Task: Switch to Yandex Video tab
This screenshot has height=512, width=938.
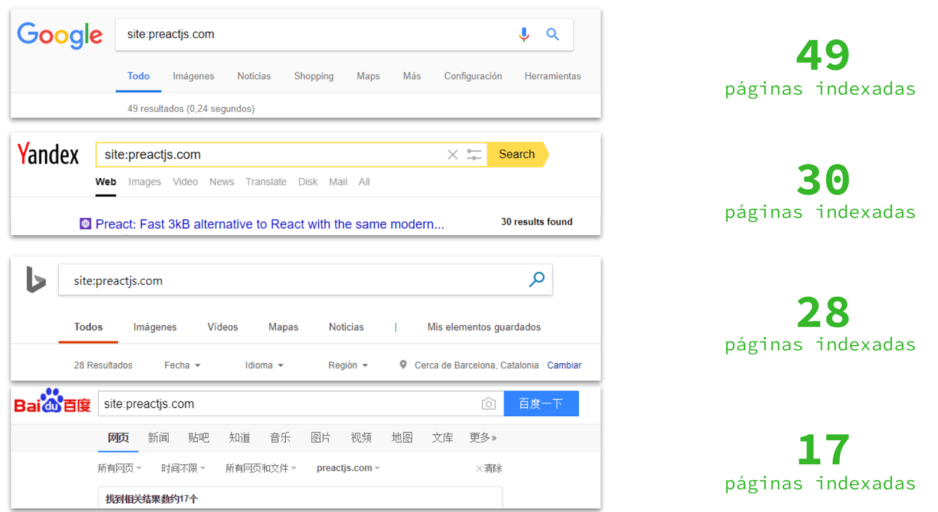Action: pos(185,182)
